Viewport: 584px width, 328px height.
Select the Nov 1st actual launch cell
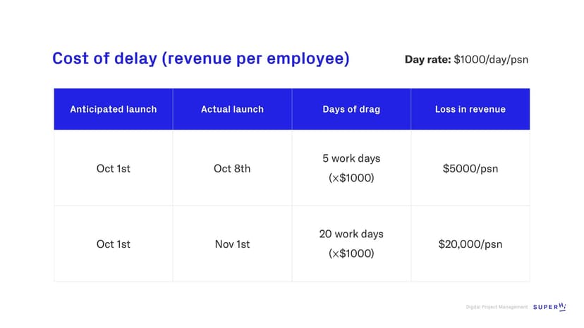tap(232, 244)
